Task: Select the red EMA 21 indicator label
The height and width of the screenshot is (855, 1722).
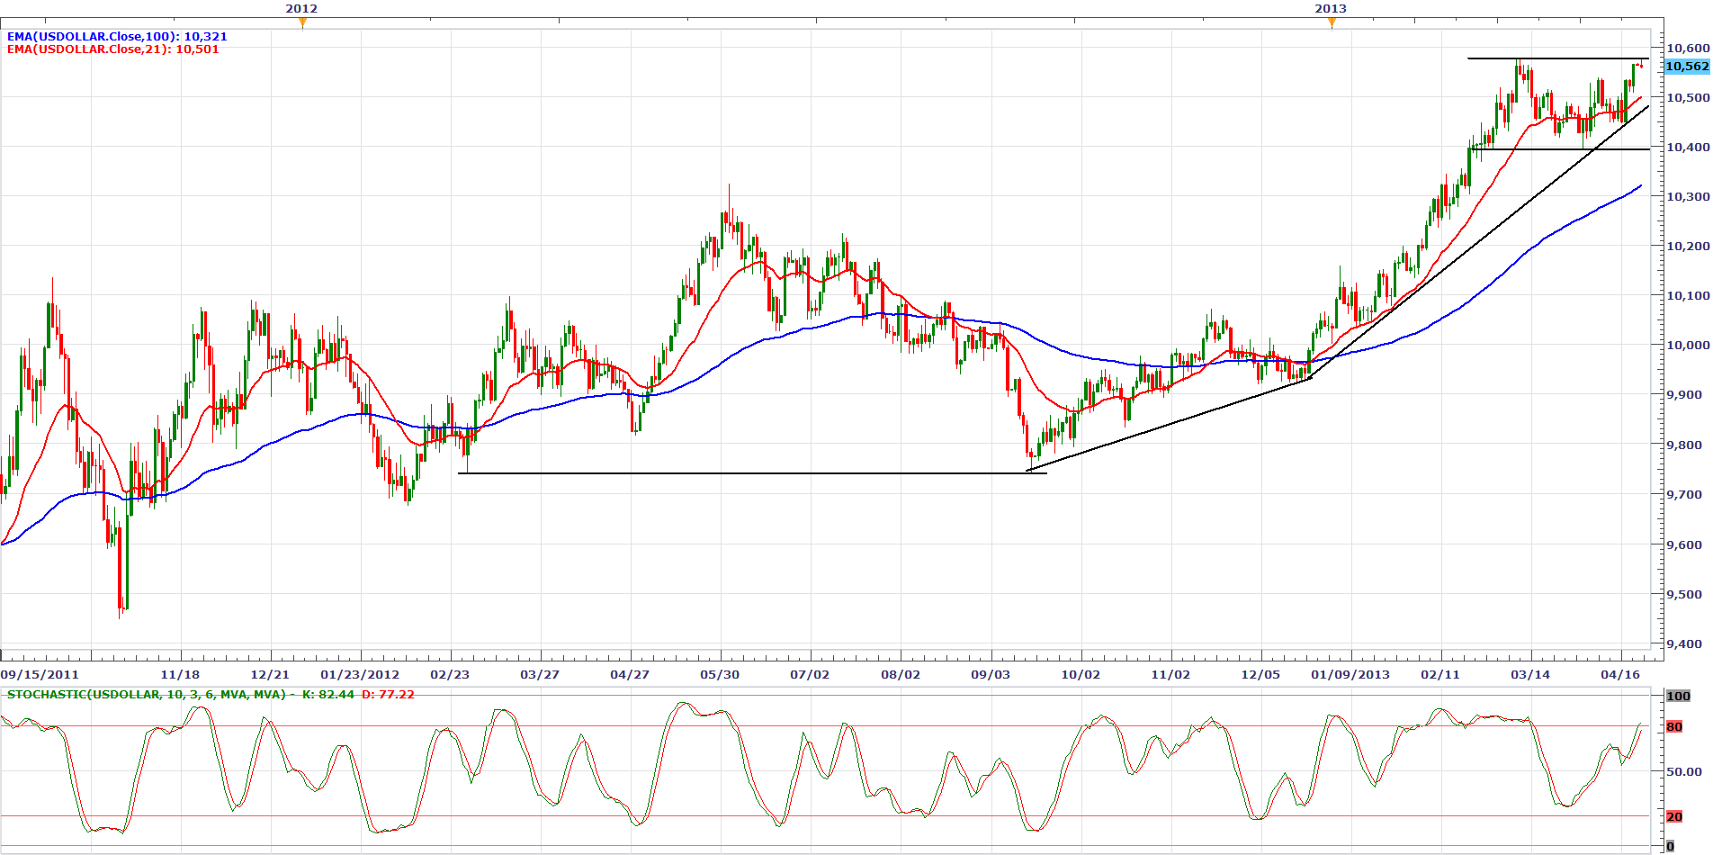Action: 112,49
